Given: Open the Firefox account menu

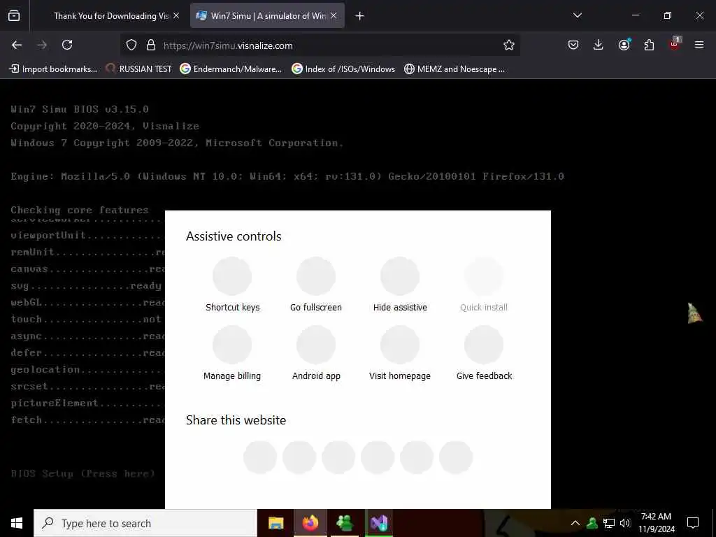Looking at the screenshot, I should point(624,44).
